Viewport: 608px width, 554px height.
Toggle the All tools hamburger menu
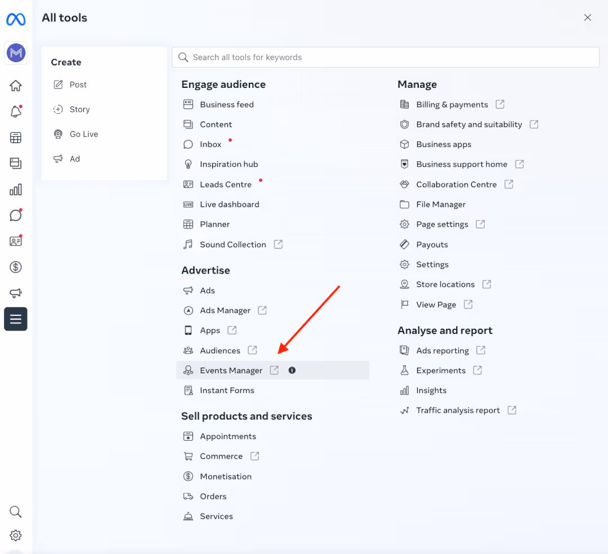[x=16, y=319]
